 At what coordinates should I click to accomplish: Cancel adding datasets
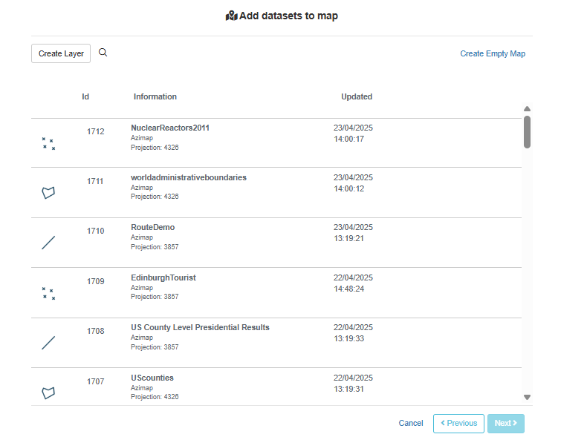coord(411,423)
